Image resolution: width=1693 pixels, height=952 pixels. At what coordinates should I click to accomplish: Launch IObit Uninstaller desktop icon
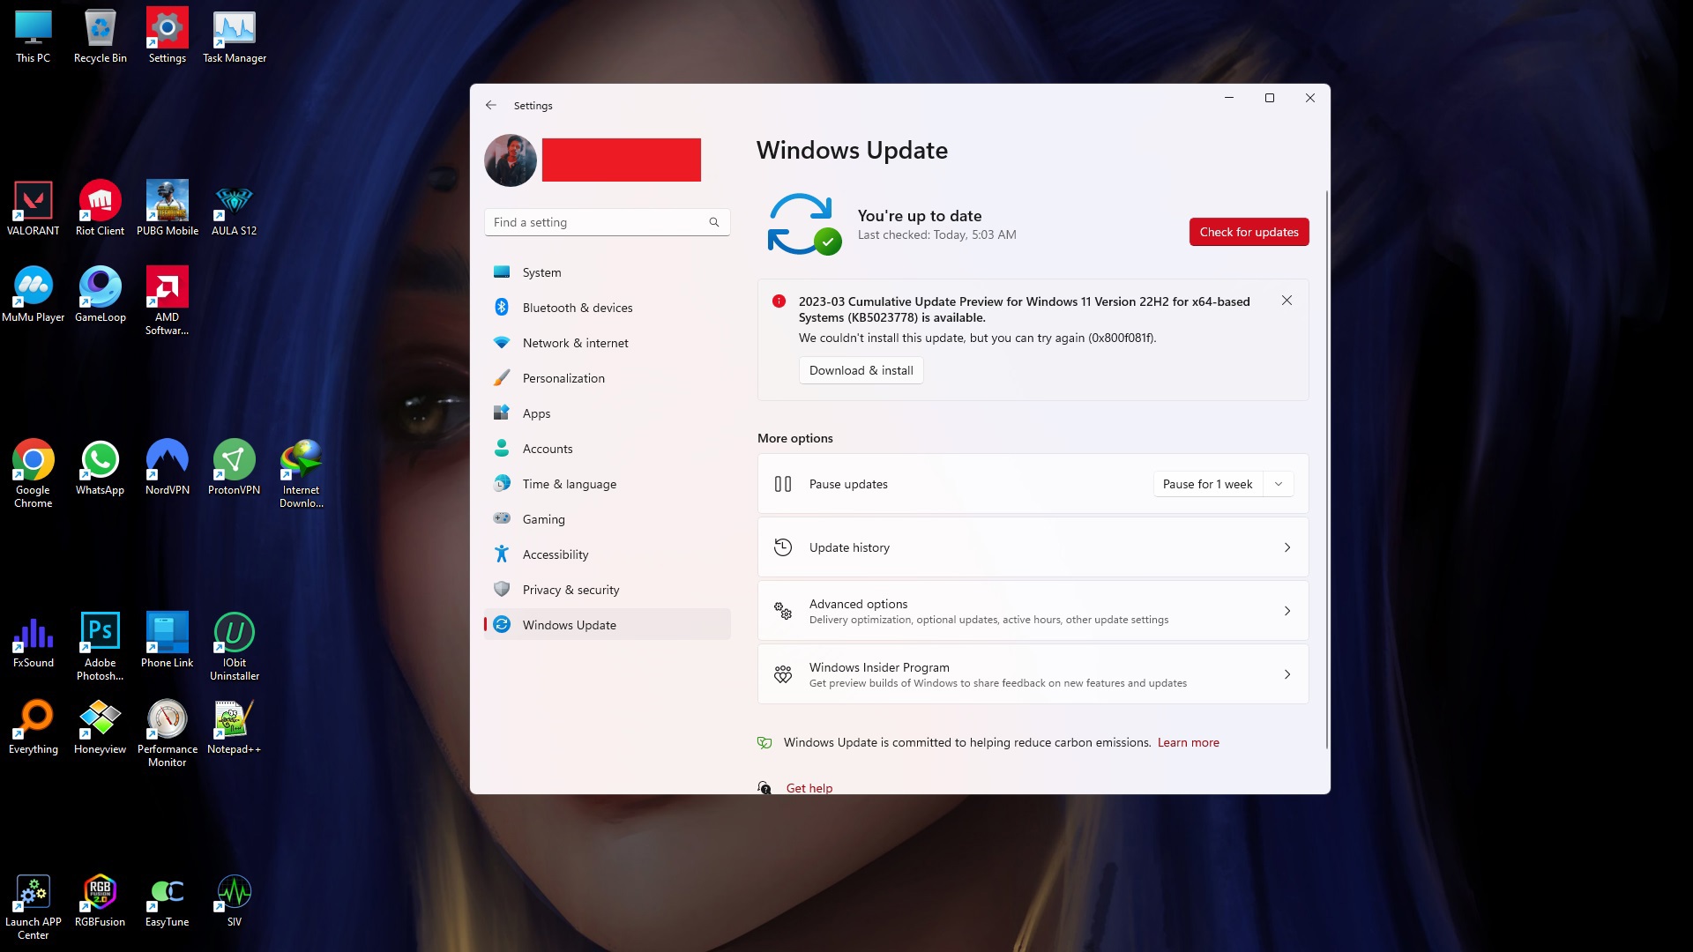point(235,647)
